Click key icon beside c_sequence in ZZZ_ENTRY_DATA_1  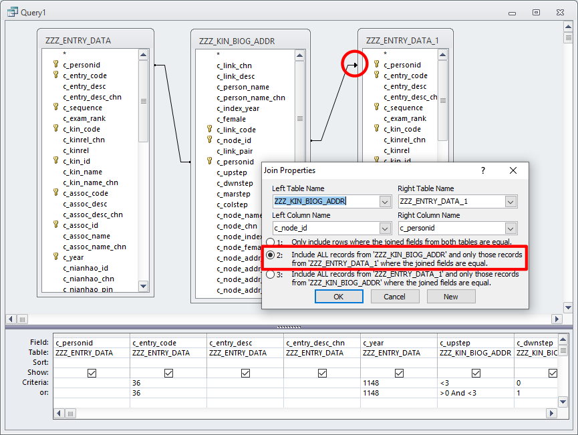377,108
